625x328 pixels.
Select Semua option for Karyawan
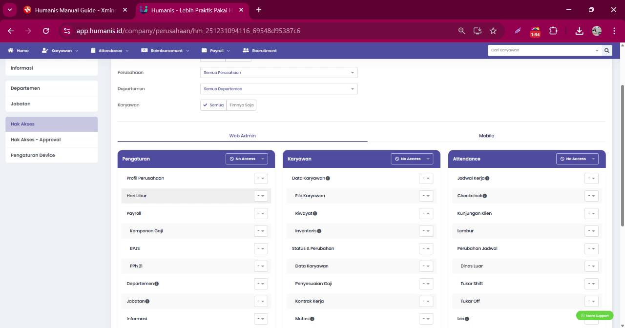click(x=213, y=105)
